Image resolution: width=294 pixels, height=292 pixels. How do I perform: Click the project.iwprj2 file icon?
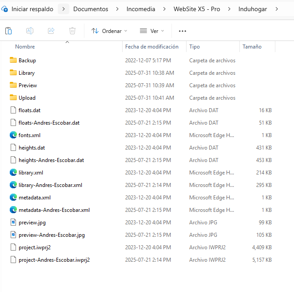coord(13,247)
